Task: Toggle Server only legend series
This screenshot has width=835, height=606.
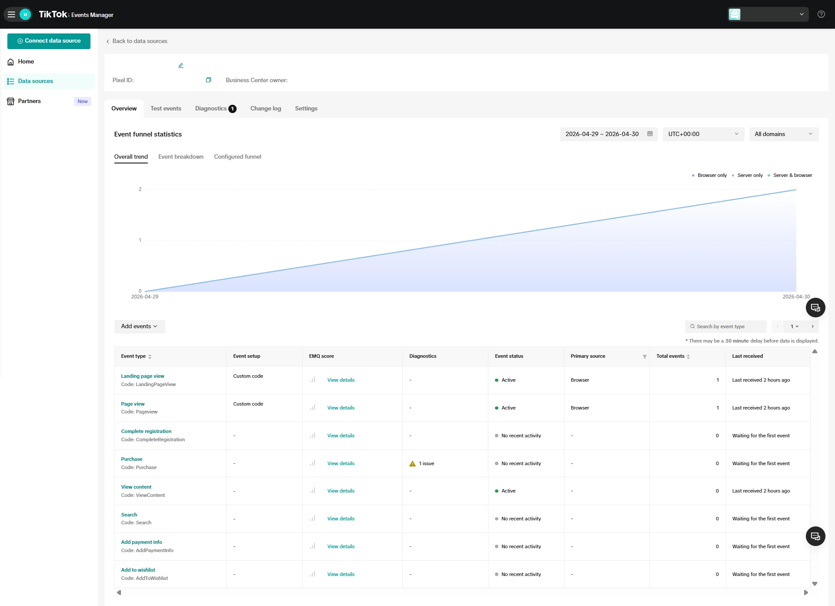Action: click(747, 176)
